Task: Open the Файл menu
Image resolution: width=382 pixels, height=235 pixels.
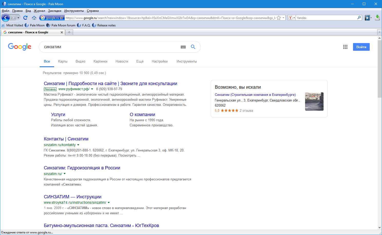Action: pyautogui.click(x=5, y=11)
